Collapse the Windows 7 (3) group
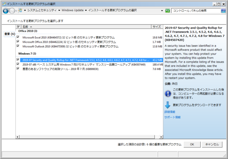Viewport: 228px width, 159px height. click(x=27, y=54)
